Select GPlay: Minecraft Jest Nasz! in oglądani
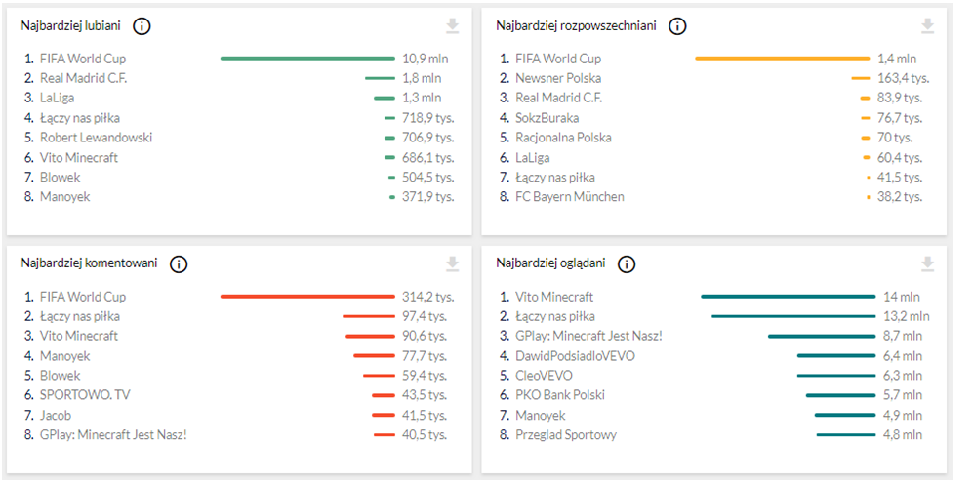Viewport: 973px width, 485px height. point(588,336)
